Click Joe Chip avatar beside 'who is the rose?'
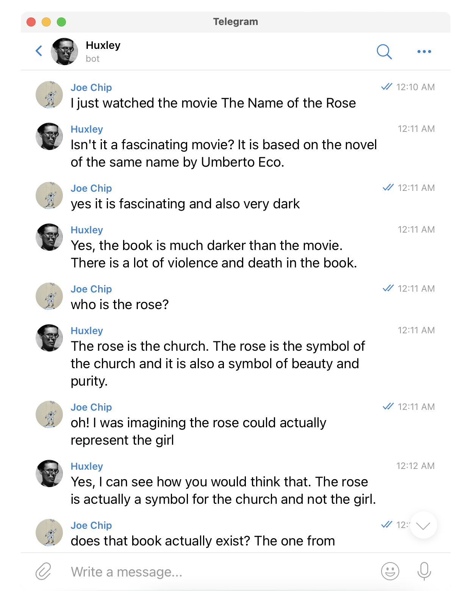This screenshot has height=600, width=469. point(49,296)
